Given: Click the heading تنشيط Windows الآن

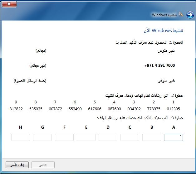Looking at the screenshot, I should [163, 31].
